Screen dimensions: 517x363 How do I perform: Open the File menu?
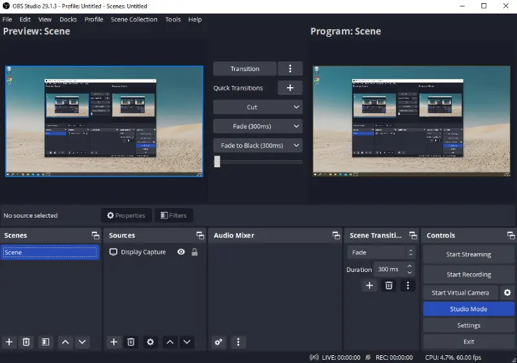click(x=7, y=19)
